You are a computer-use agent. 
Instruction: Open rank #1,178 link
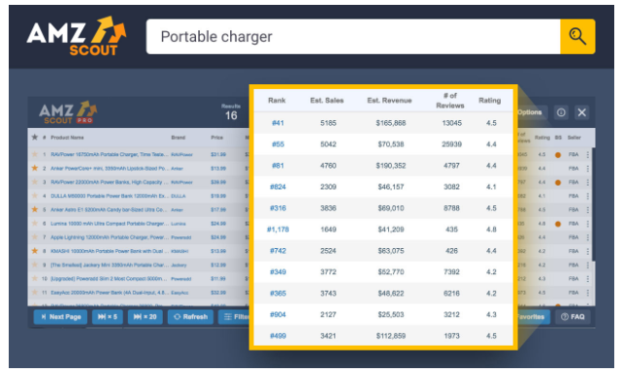278,230
